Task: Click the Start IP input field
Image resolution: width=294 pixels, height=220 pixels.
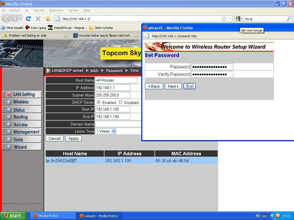Action: coord(113,109)
